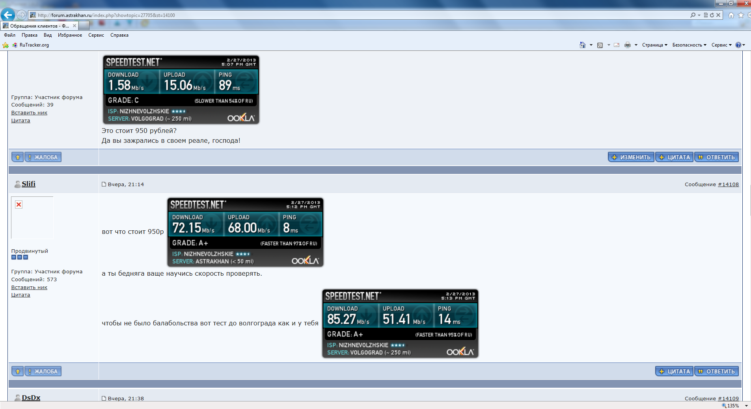Image resolution: width=751 pixels, height=409 pixels.
Task: Open Slifi user profile link
Action: tap(28, 184)
